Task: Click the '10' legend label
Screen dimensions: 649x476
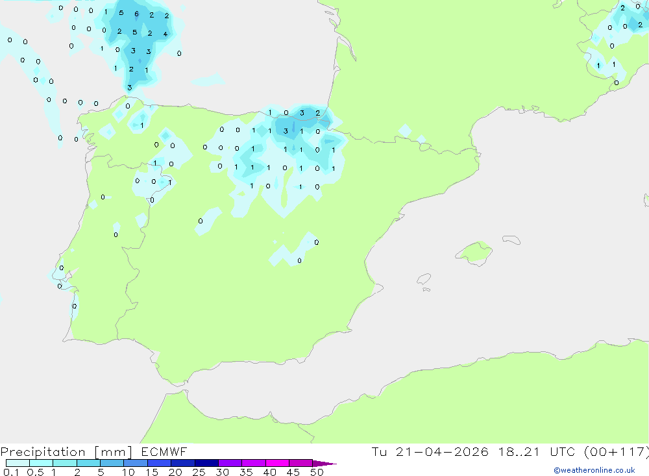Action: click(129, 472)
